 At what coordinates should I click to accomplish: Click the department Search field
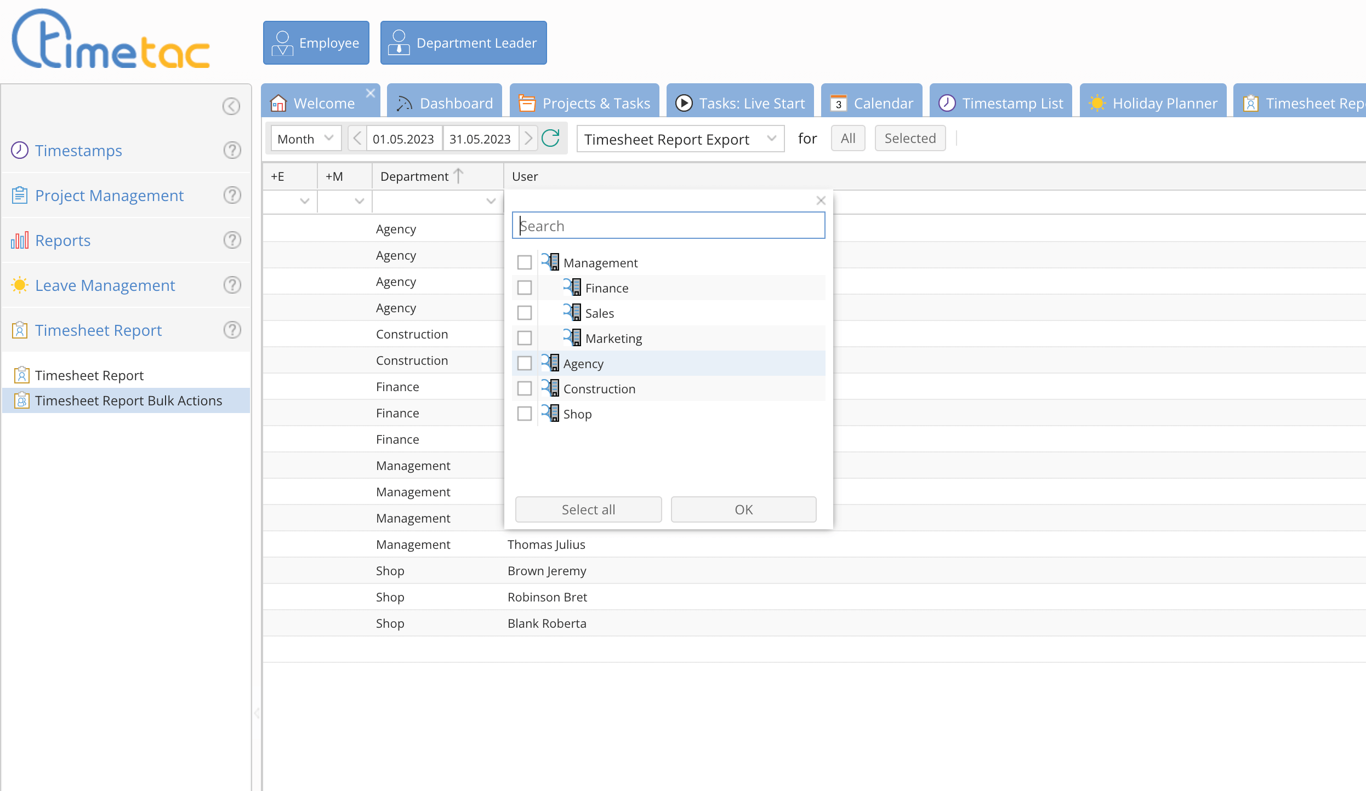[x=668, y=226]
